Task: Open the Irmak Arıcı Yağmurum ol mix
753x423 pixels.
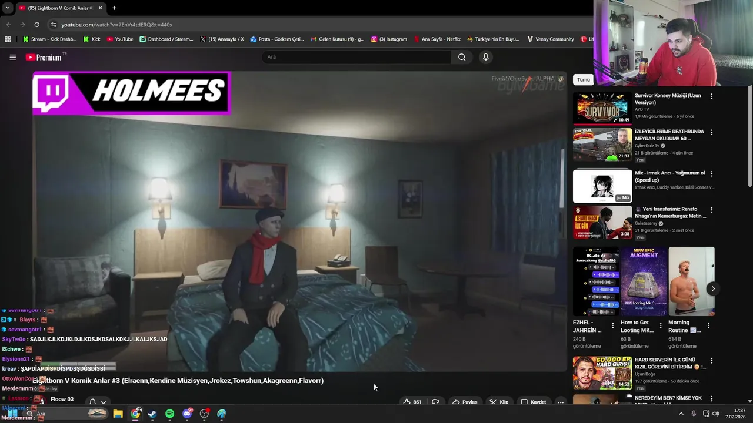Action: click(602, 186)
